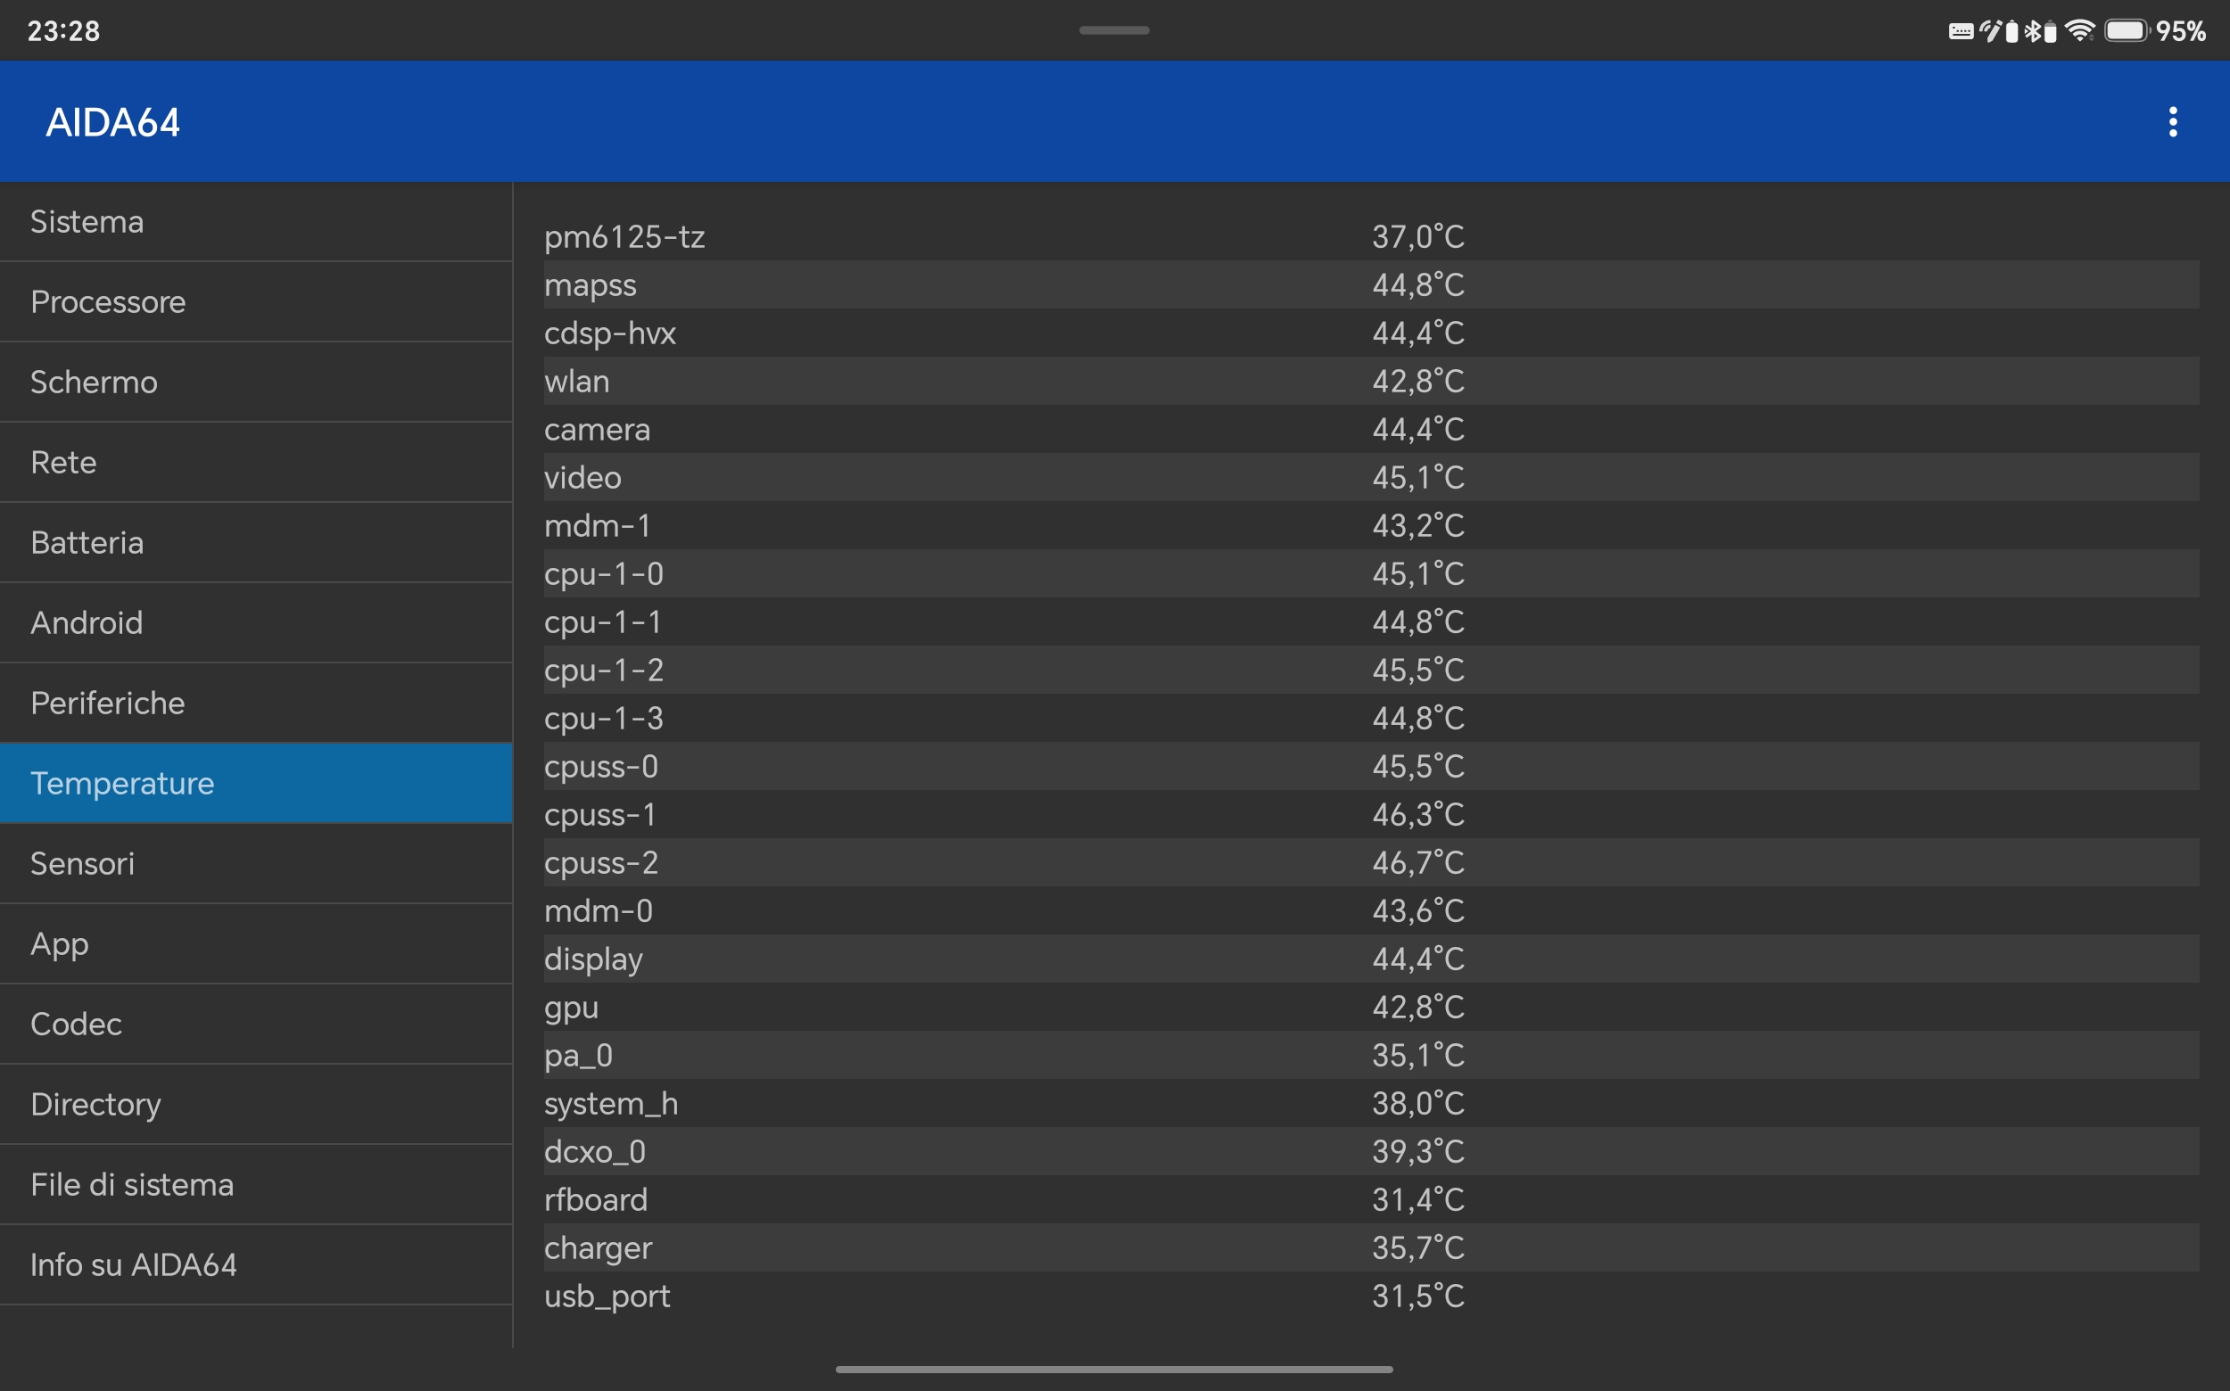The height and width of the screenshot is (1391, 2230).
Task: Tap the AIDA64 app title
Action: [112, 122]
